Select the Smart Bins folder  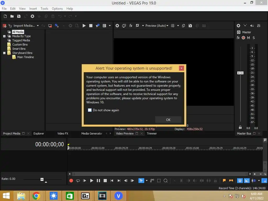[19, 49]
